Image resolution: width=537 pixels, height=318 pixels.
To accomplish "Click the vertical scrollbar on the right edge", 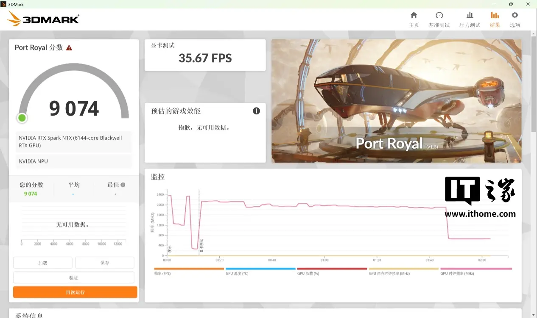I will [534, 85].
